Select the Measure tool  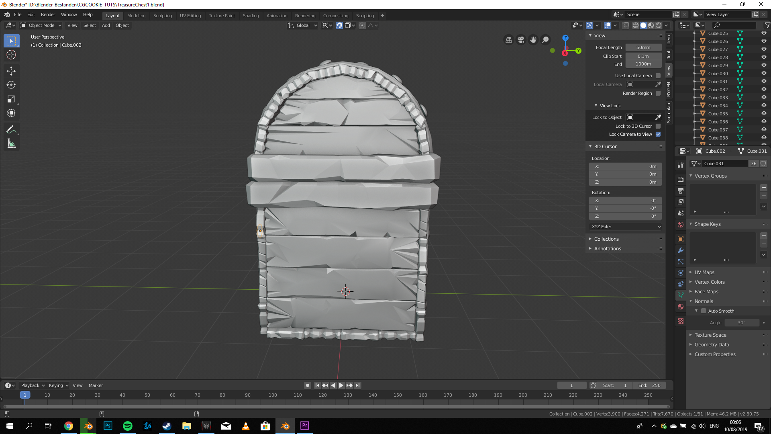[x=11, y=143]
